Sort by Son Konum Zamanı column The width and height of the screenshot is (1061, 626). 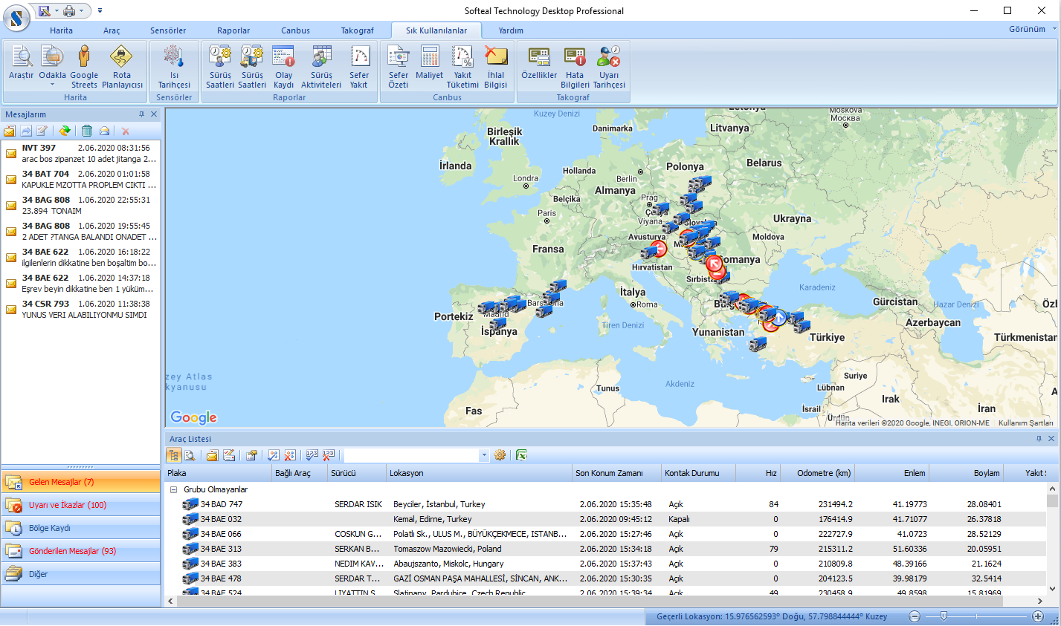coord(616,473)
